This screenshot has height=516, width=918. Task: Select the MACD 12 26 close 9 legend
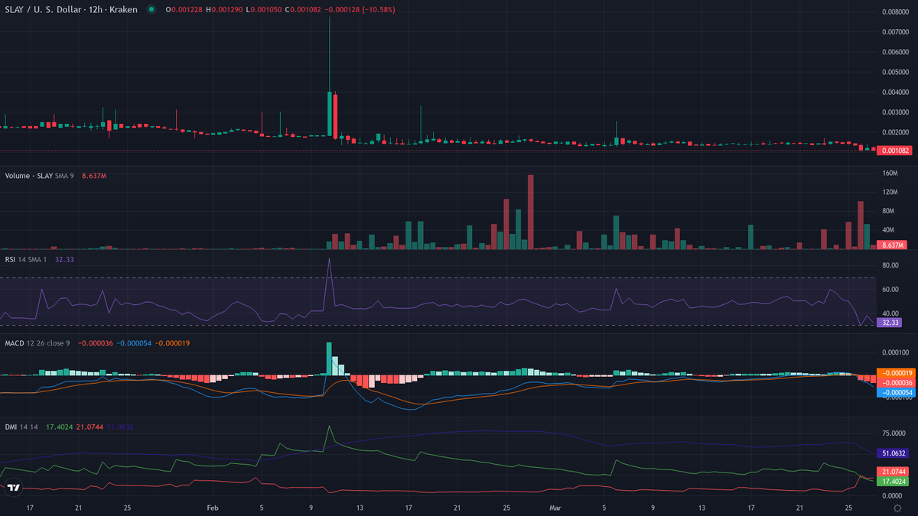(x=37, y=343)
